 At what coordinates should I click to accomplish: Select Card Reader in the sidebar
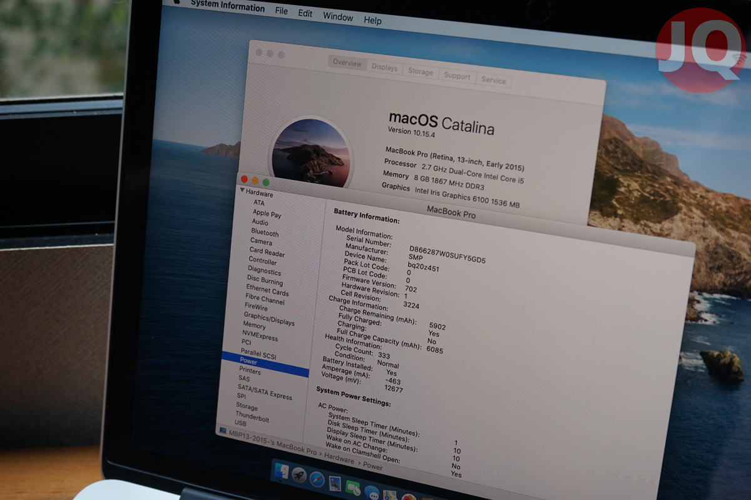click(267, 252)
